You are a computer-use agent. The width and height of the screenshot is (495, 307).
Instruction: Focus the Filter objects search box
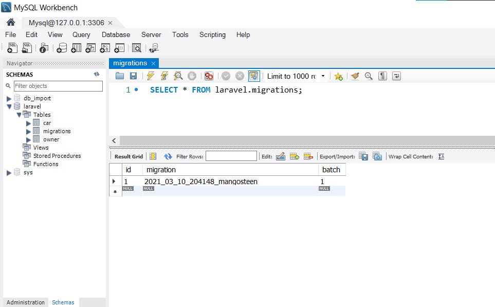(58, 86)
